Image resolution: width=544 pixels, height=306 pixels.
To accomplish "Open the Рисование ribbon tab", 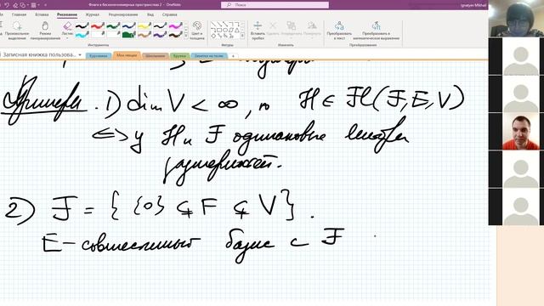I will click(x=67, y=14).
